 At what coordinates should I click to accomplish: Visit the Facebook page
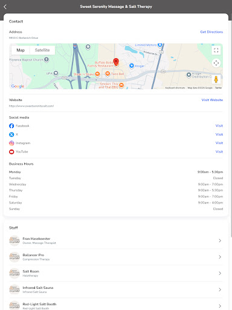click(x=219, y=126)
